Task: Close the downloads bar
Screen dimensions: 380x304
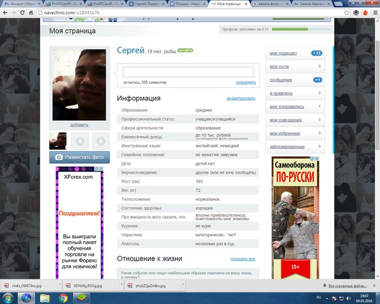Action: pos(374,286)
